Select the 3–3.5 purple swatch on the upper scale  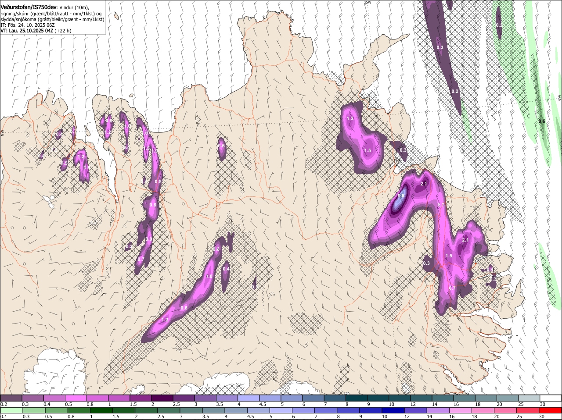pyautogui.click(x=206, y=398)
